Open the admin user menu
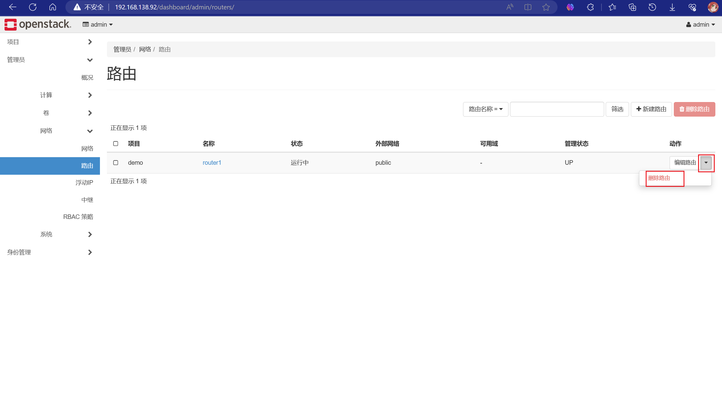The image size is (722, 420). click(700, 25)
